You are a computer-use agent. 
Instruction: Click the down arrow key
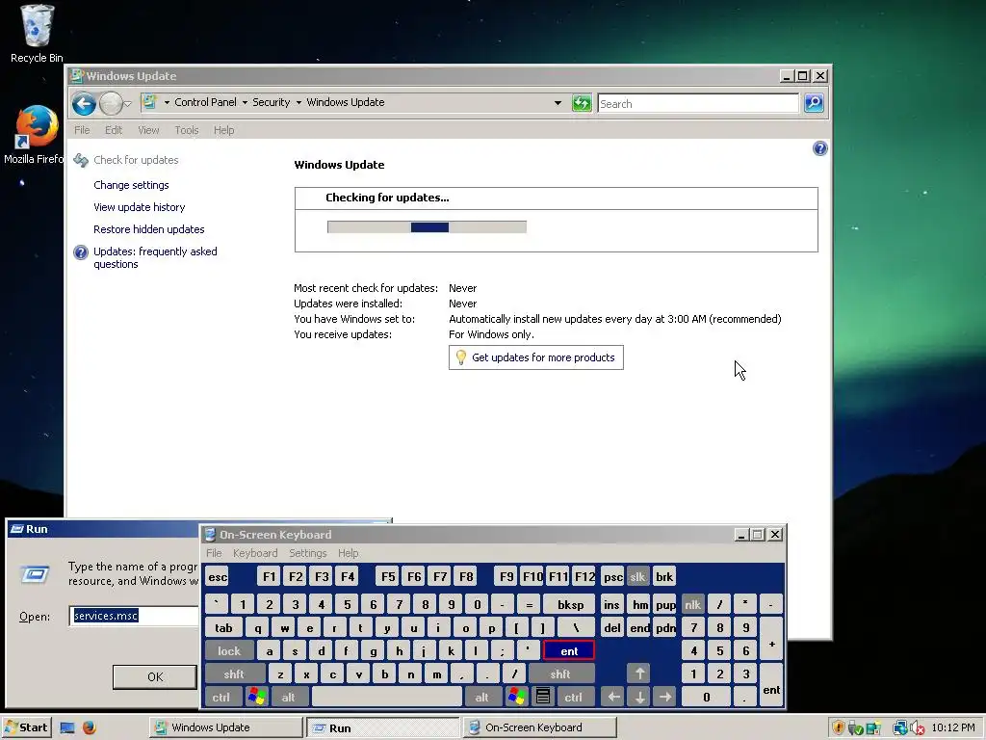pos(639,698)
